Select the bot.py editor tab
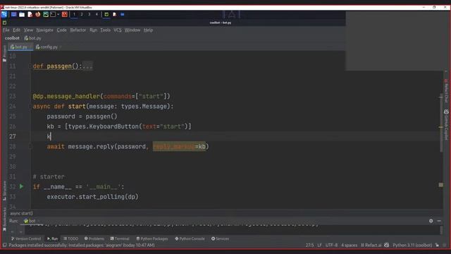This screenshot has width=451, height=254. click(x=20, y=47)
